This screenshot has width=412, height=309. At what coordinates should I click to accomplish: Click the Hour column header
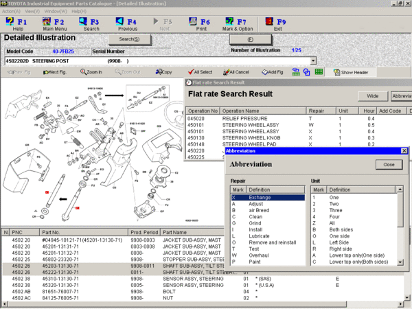click(x=367, y=111)
